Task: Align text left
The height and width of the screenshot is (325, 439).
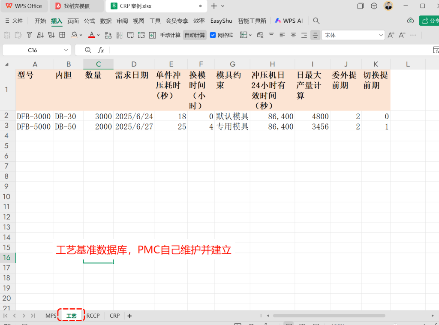Action: (282, 35)
